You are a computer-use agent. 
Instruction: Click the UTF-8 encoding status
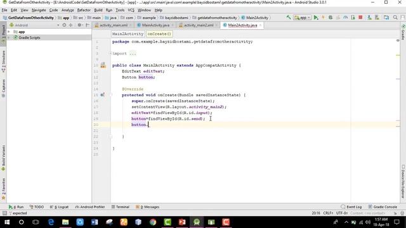[x=342, y=213]
